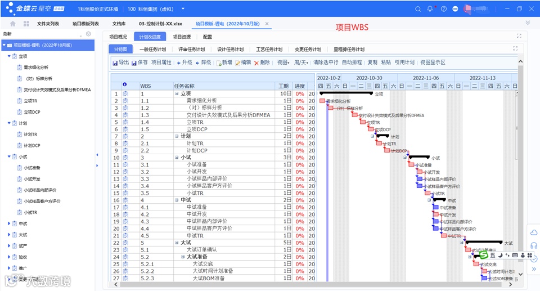
Task: Open the 周/天 dropdown
Action: pos(301,62)
